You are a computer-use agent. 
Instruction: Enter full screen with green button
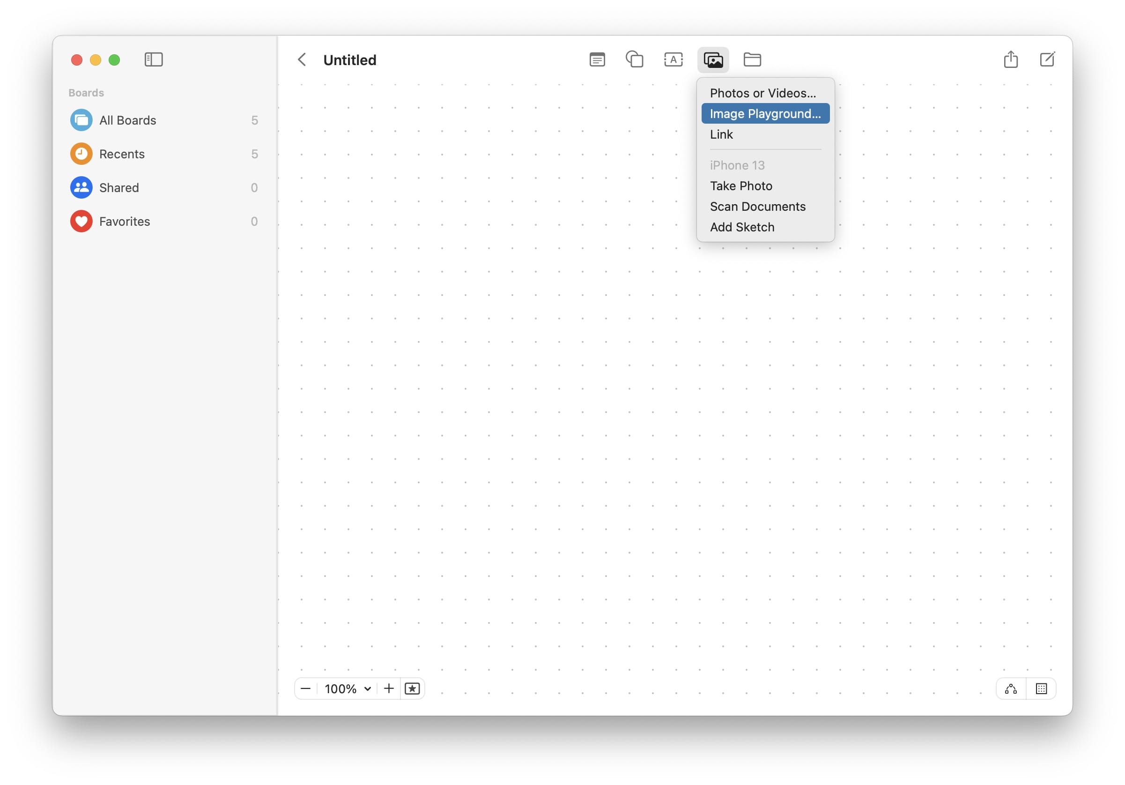click(x=114, y=60)
